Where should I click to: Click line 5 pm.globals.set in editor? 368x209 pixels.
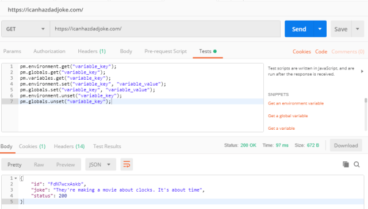(87, 90)
